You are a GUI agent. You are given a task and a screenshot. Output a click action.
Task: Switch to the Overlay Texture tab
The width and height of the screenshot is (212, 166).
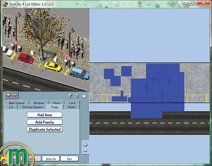(x=32, y=107)
